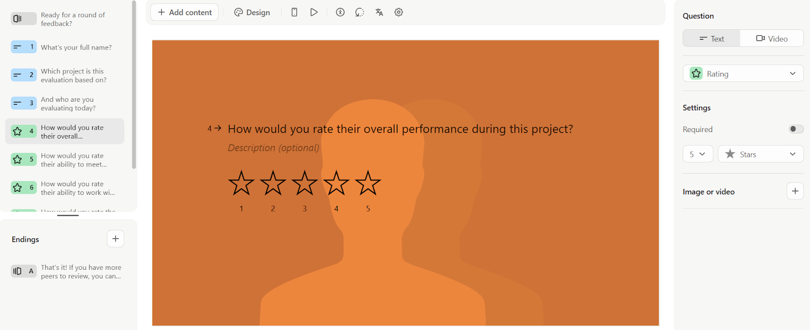The width and height of the screenshot is (810, 330).
Task: Open the form settings gear icon
Action: (x=399, y=12)
